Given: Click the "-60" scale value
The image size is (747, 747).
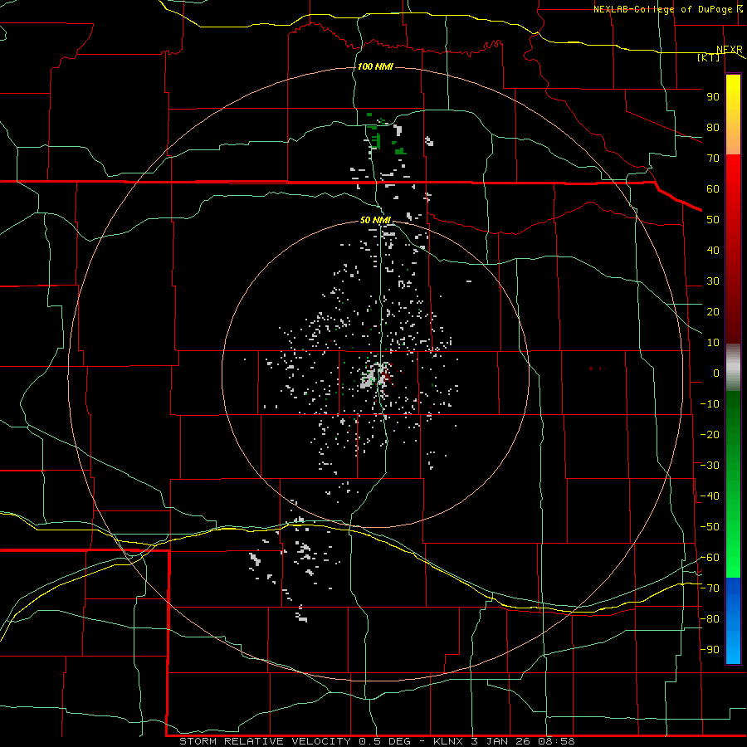Looking at the screenshot, I should point(710,558).
